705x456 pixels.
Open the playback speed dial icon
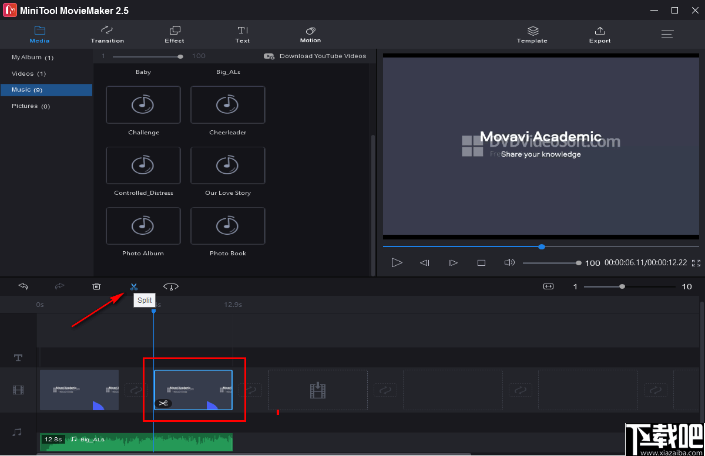click(170, 286)
